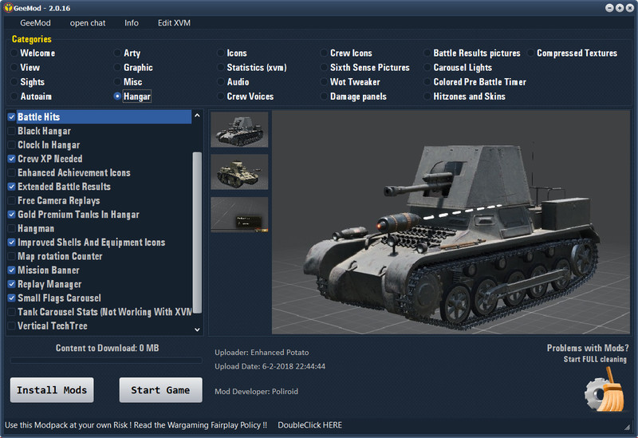This screenshot has width=638, height=438.
Task: Enable the Black Hangar mod
Action: [x=12, y=131]
